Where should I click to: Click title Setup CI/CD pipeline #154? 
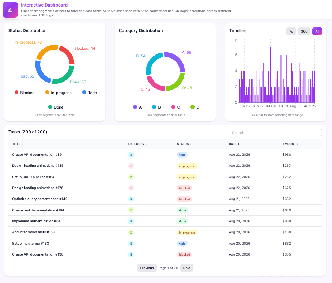pos(33,177)
